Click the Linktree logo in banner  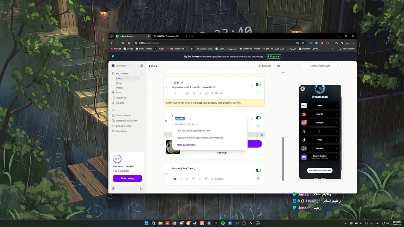pyautogui.click(x=113, y=56)
